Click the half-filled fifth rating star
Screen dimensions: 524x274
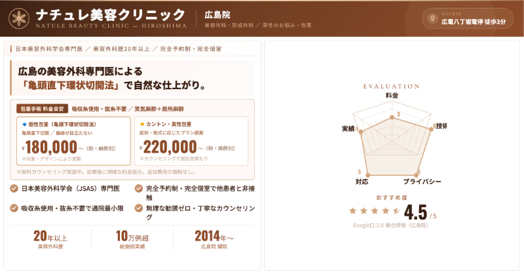396,211
